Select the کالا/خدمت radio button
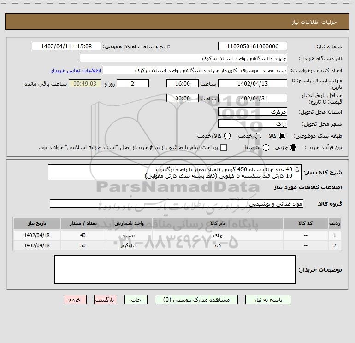 coord(227,136)
